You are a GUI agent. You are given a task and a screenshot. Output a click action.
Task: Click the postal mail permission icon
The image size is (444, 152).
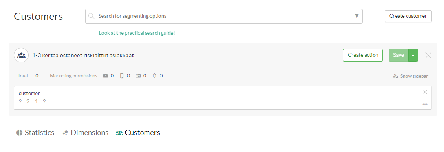(138, 75)
